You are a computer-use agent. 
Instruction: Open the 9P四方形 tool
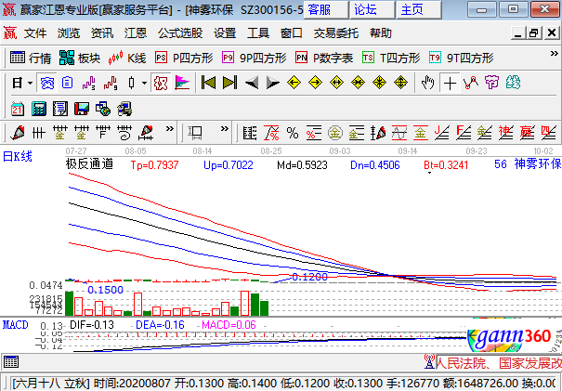pos(255,58)
